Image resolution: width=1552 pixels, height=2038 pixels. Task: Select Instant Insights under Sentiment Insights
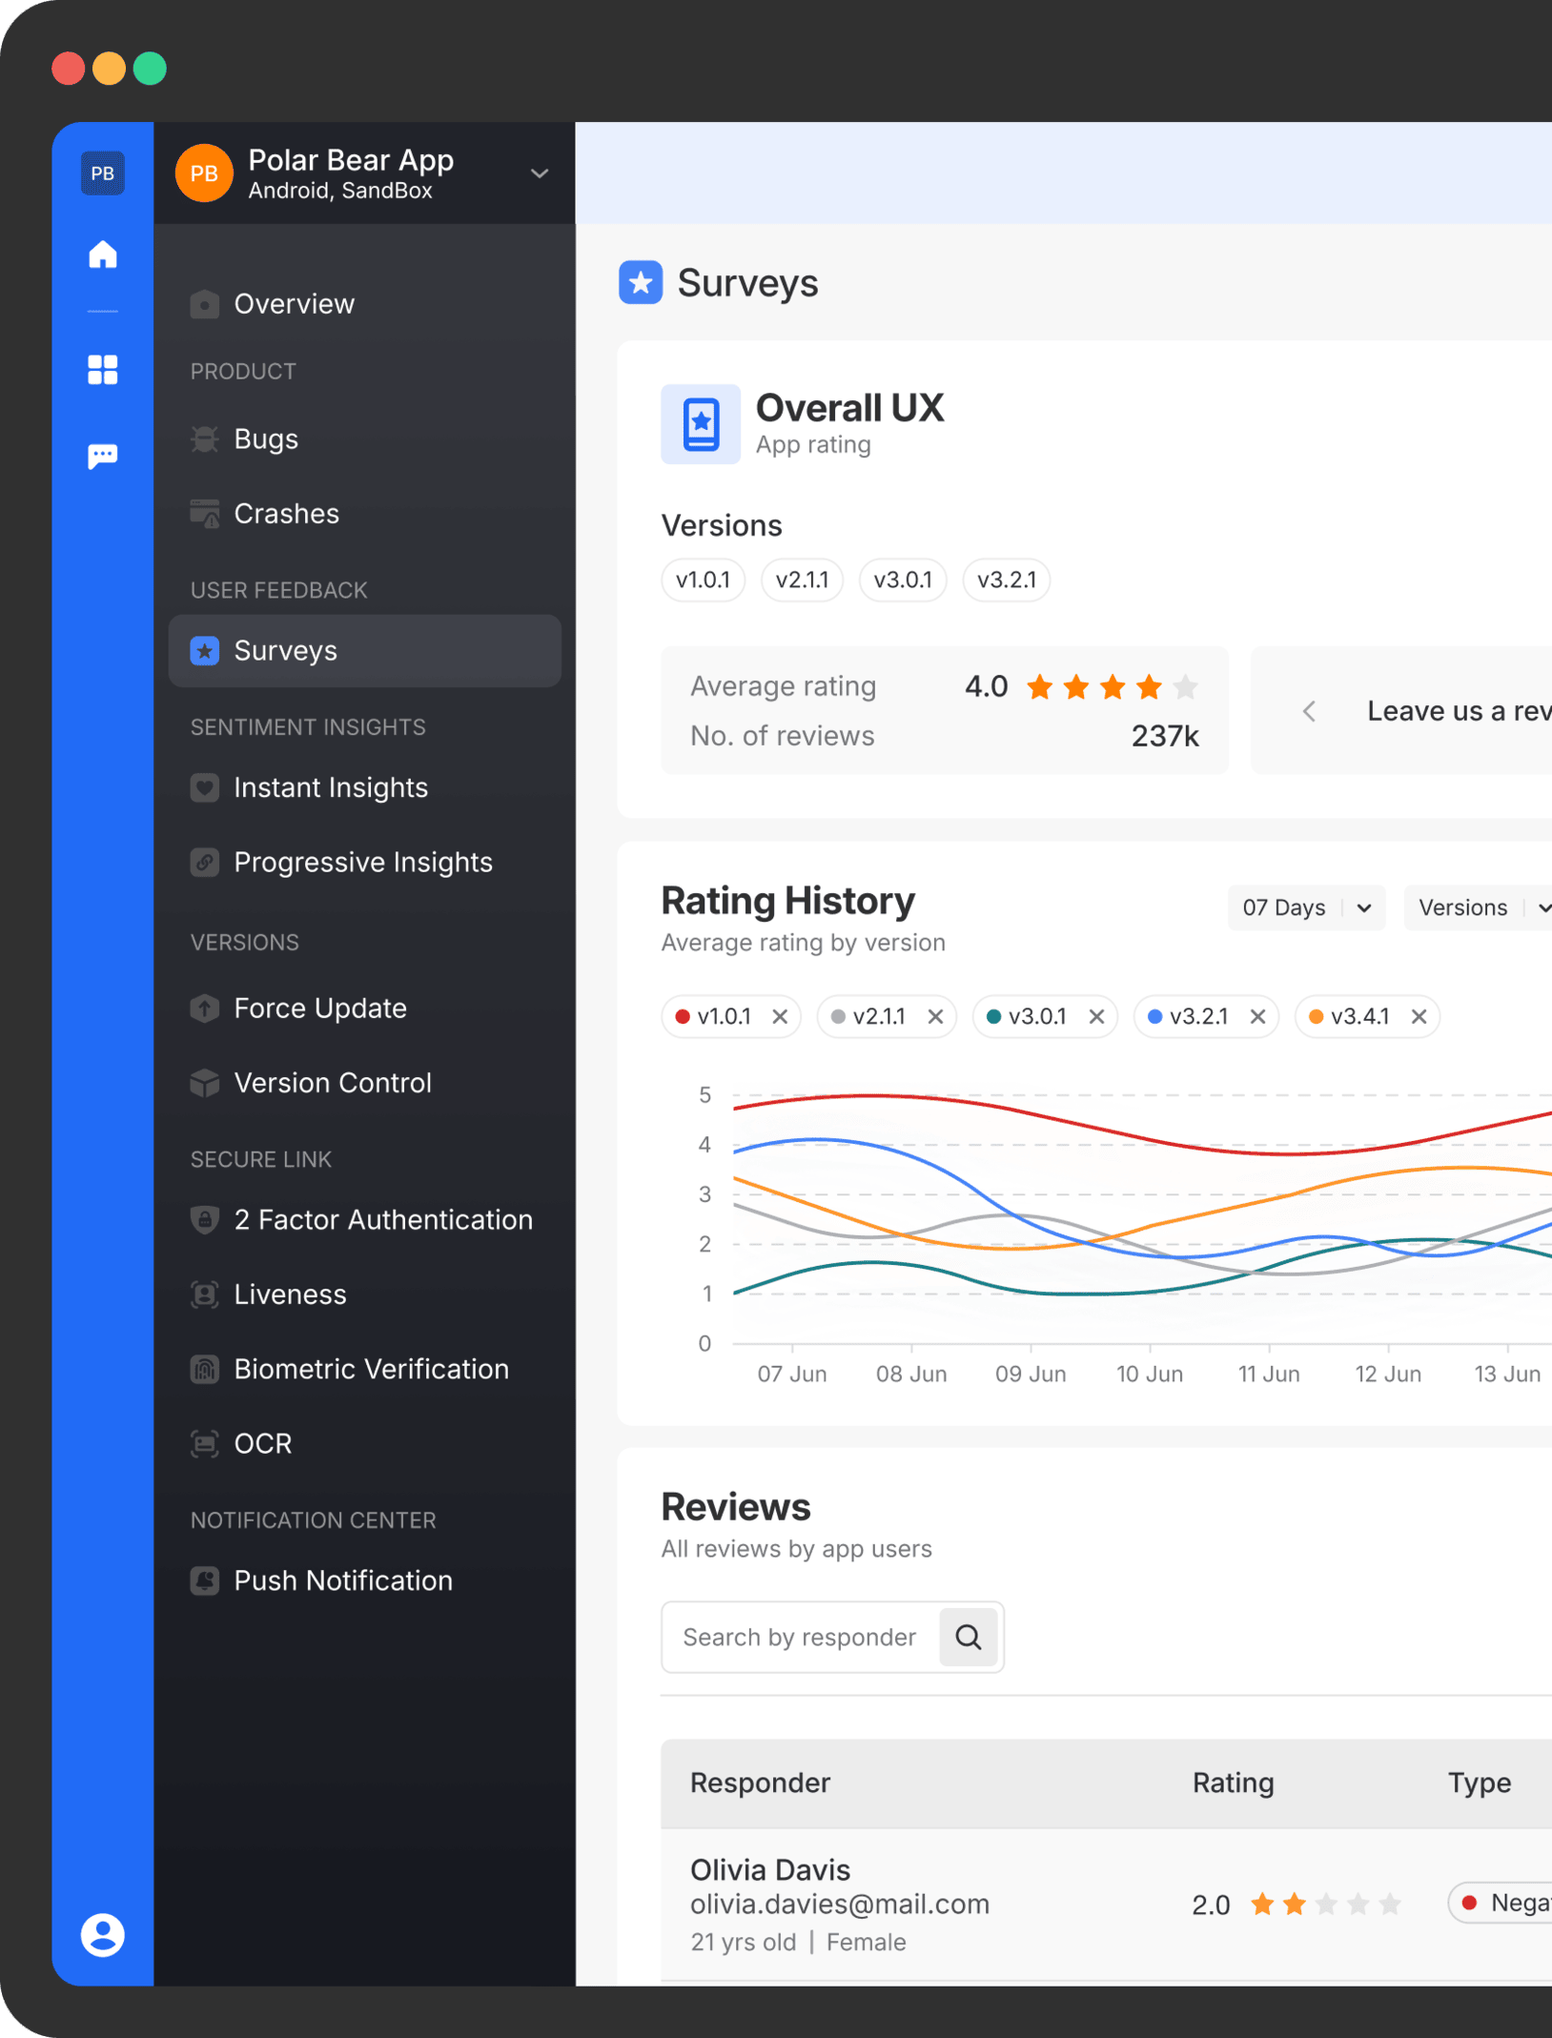(330, 787)
